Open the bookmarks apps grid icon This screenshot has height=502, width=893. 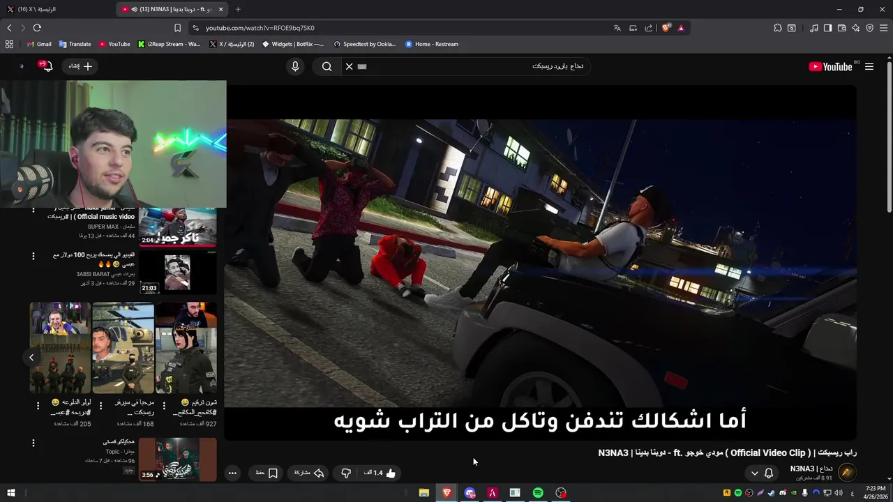pyautogui.click(x=9, y=44)
